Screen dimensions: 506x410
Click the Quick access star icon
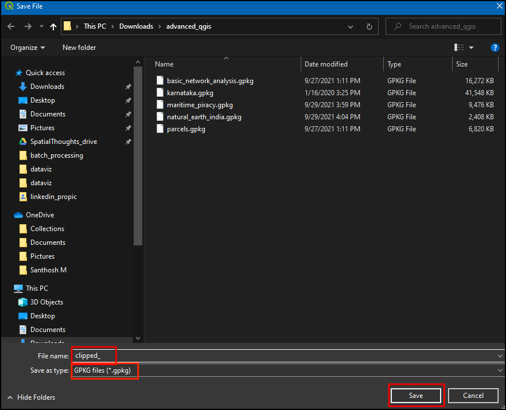tap(19, 73)
